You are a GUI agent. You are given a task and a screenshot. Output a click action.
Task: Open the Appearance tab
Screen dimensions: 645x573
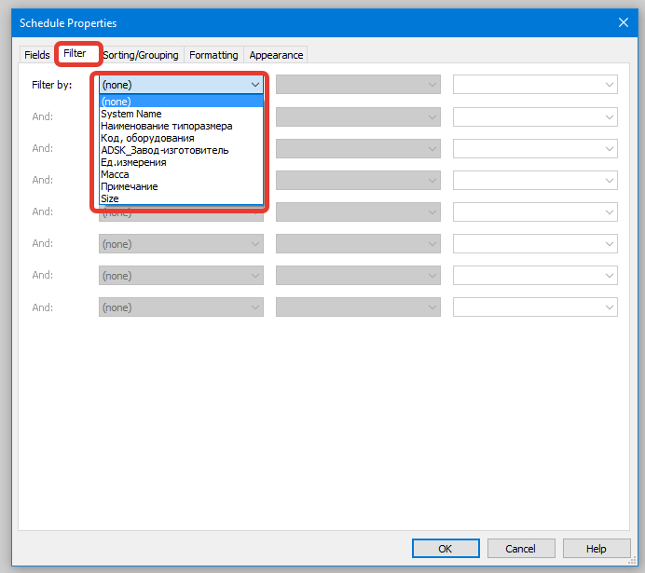point(276,55)
